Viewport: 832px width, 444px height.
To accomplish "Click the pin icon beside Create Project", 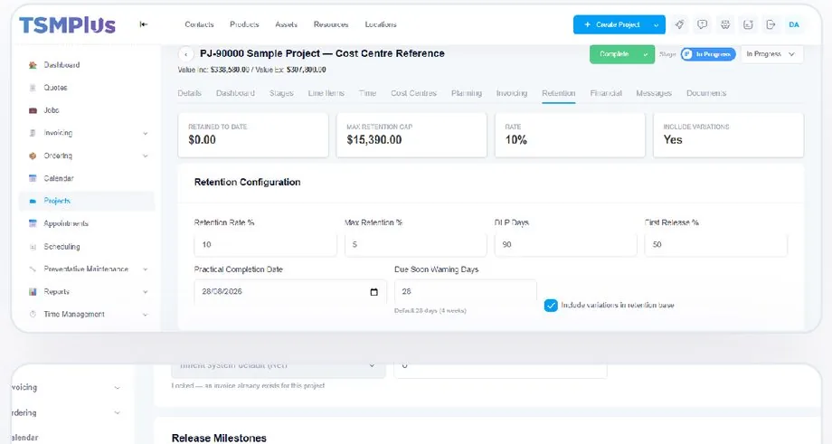I will coord(679,24).
